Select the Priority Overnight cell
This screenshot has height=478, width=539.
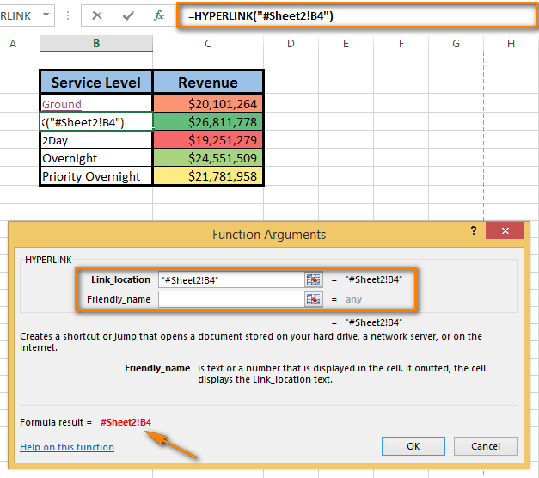[x=96, y=176]
